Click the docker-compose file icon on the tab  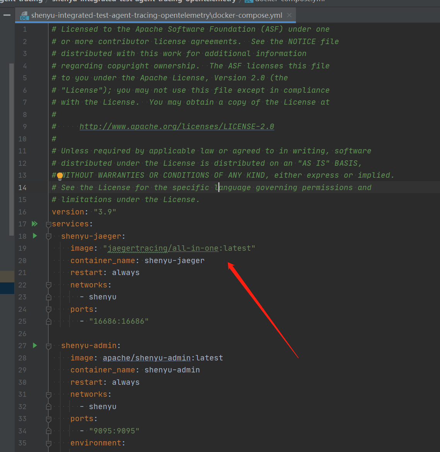coord(24,15)
